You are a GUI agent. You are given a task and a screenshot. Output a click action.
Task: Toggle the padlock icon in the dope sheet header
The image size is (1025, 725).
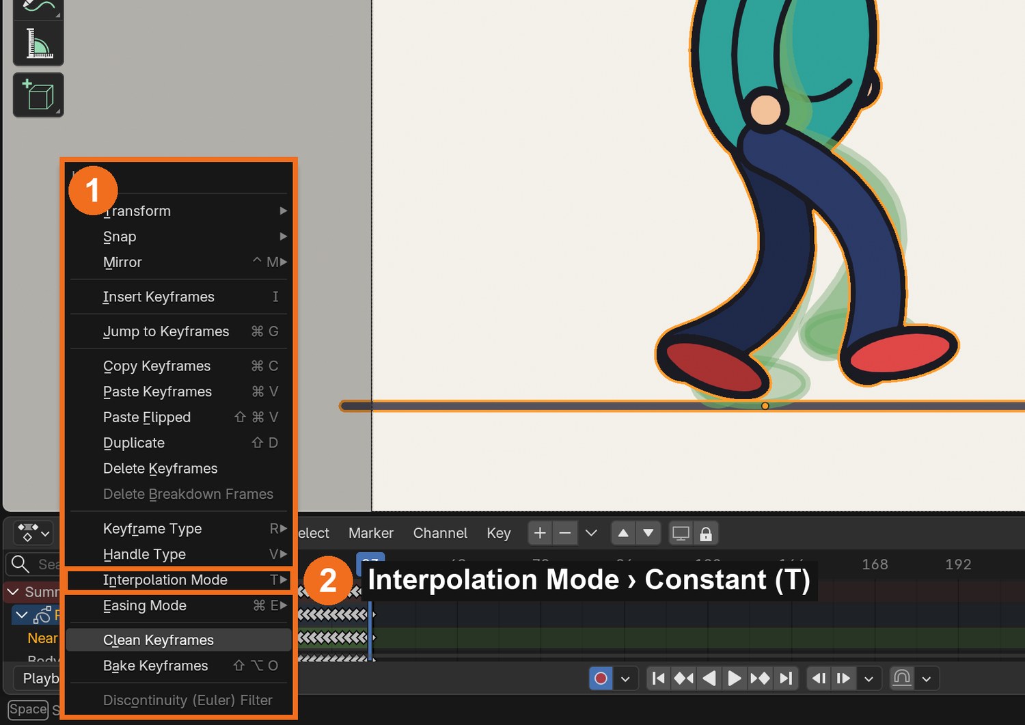(706, 533)
